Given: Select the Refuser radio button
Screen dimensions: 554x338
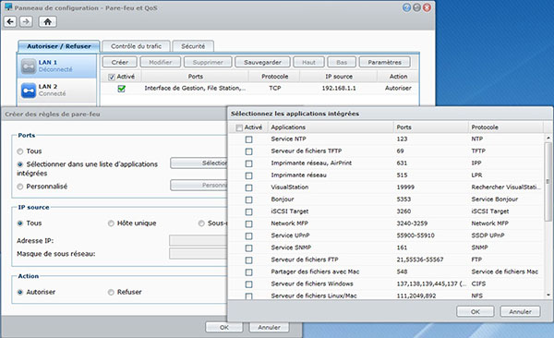Looking at the screenshot, I should tap(111, 292).
